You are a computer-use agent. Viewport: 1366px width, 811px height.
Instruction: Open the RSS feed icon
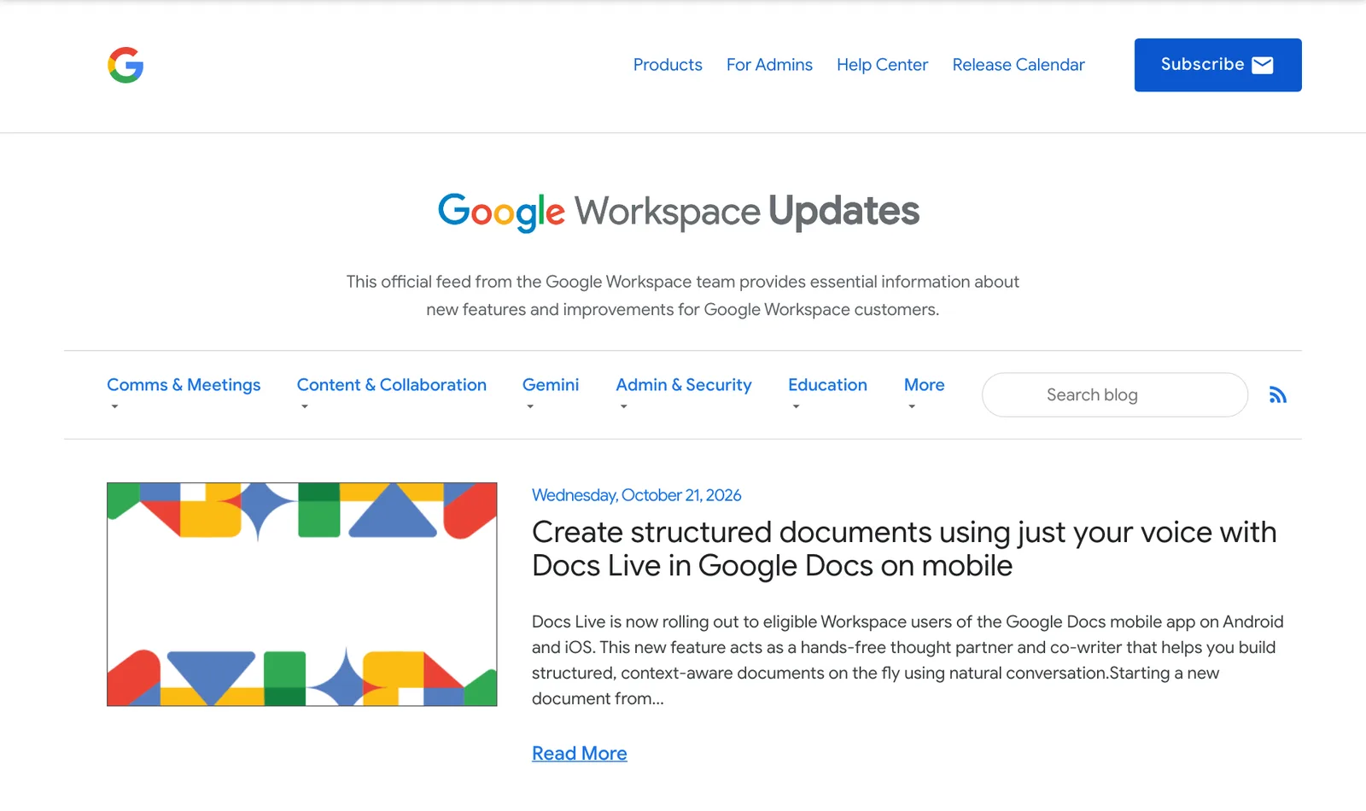pyautogui.click(x=1277, y=394)
